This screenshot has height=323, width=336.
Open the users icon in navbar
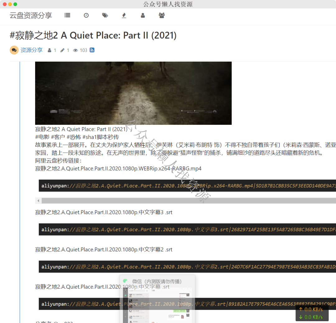[143, 15]
